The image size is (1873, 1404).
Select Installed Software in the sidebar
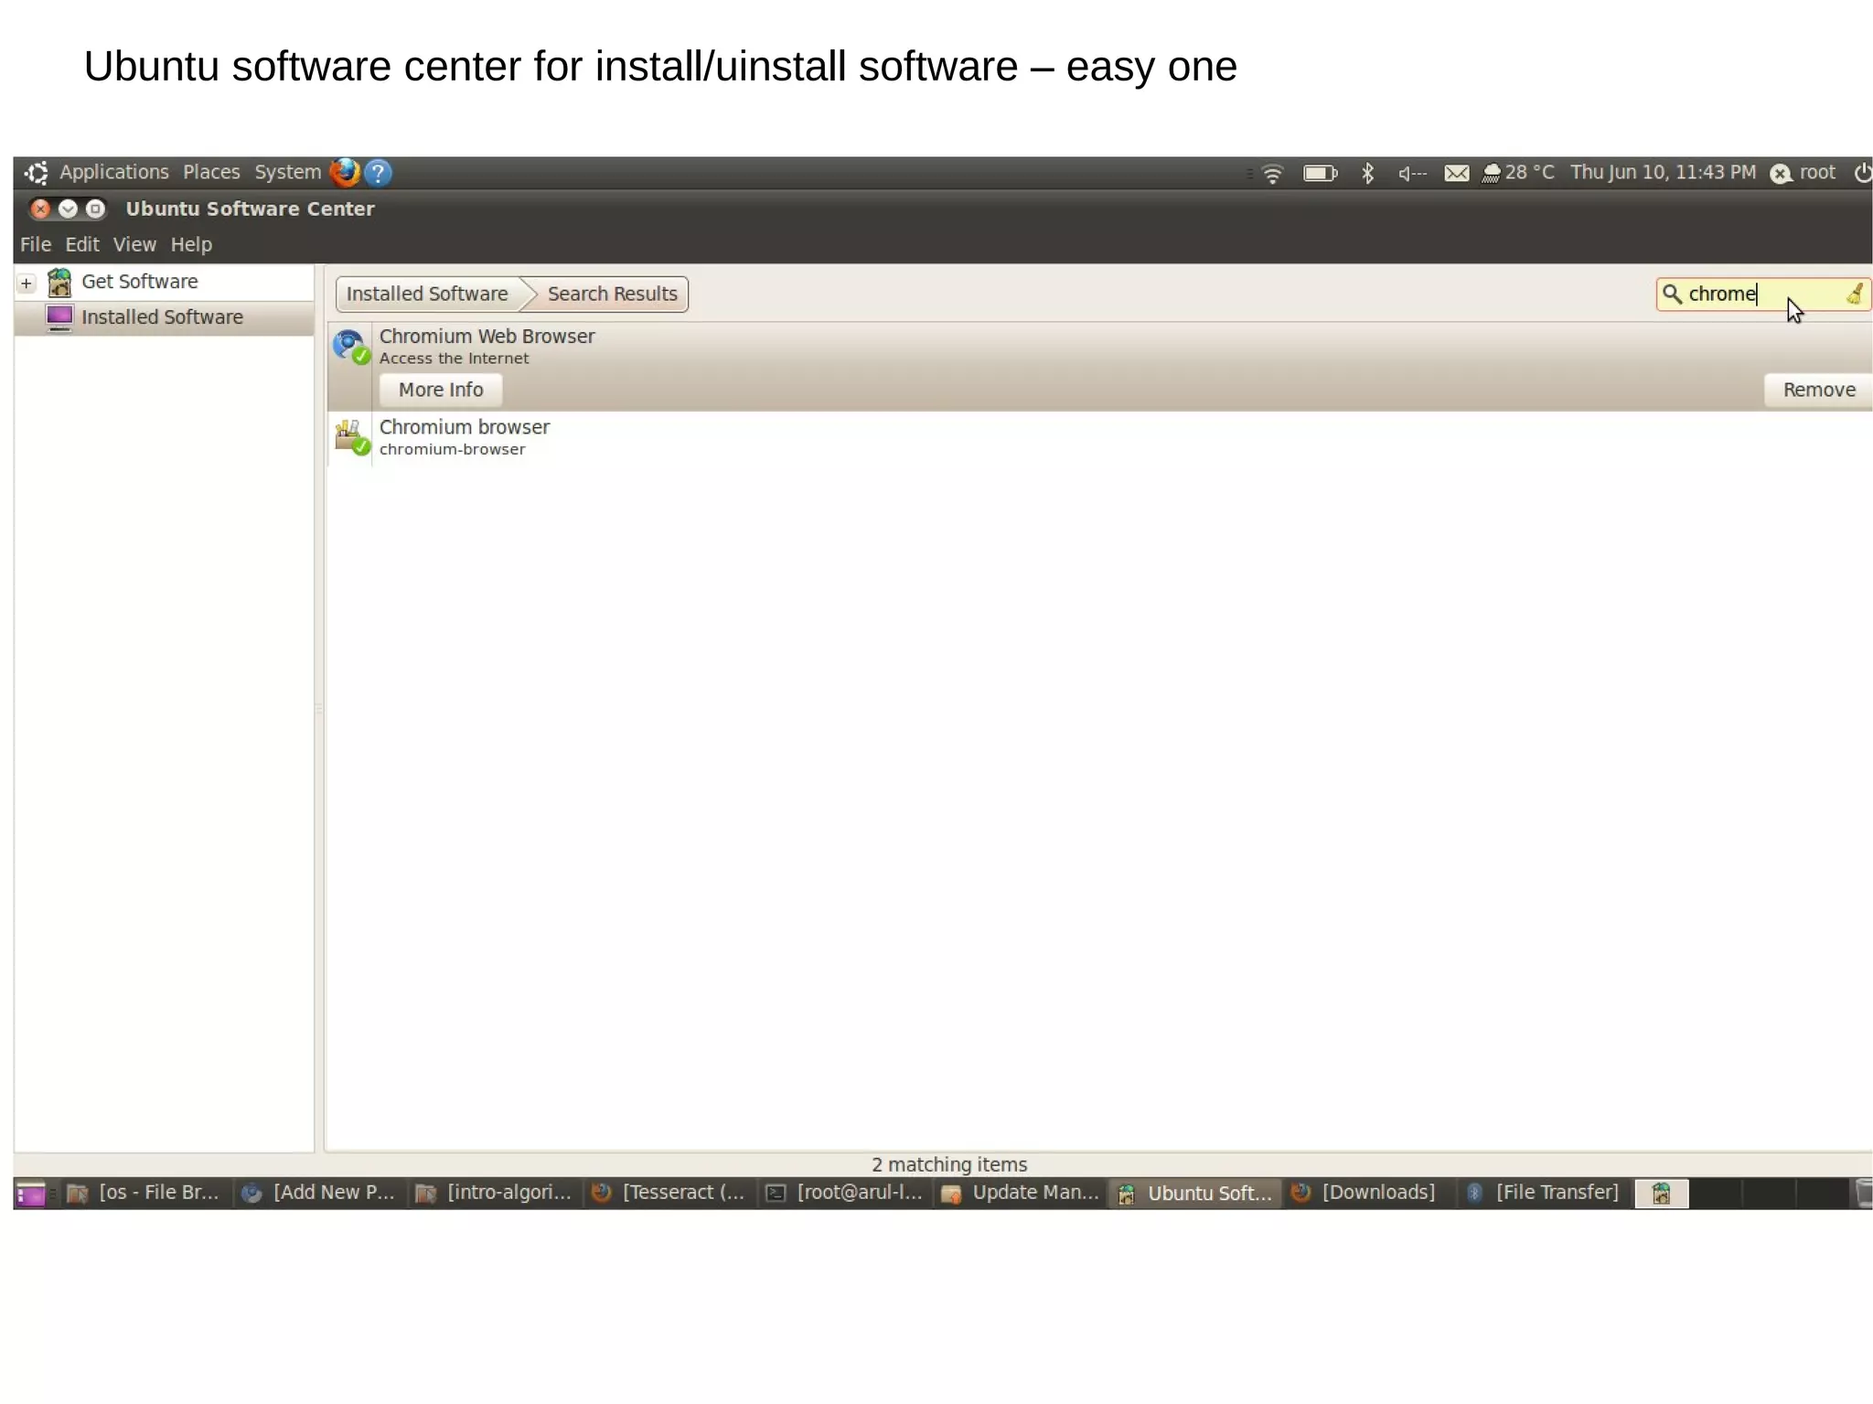point(165,317)
